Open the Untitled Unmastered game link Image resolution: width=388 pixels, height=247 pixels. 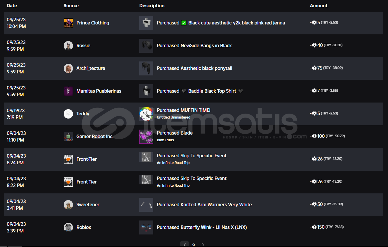(x=174, y=117)
